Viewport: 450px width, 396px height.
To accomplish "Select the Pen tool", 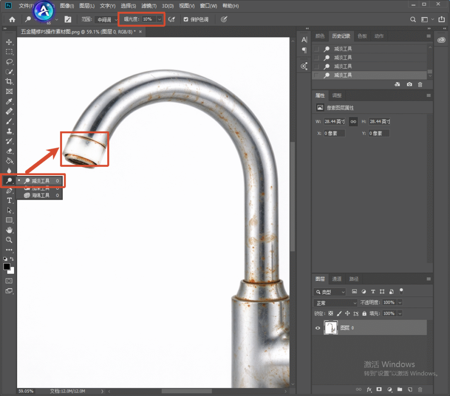I will click(x=9, y=191).
